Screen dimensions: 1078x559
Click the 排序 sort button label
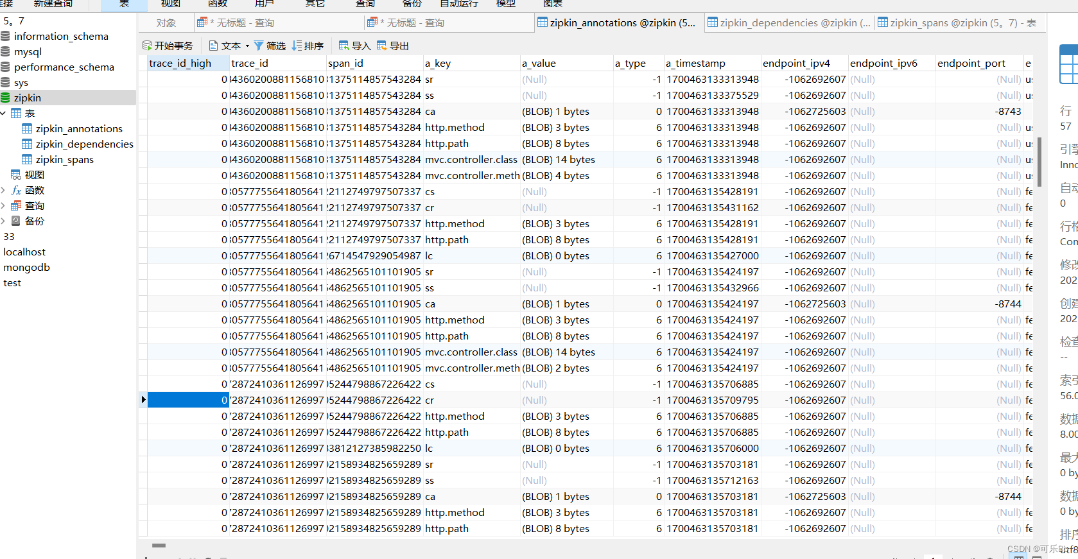point(314,46)
